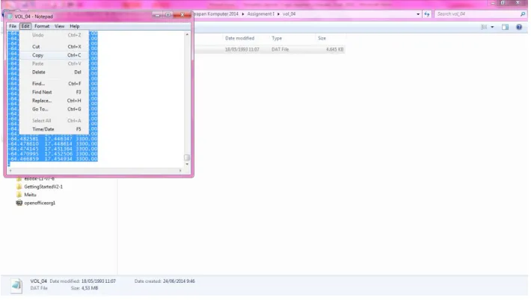Maximize the Explorer window
This screenshot has width=531, height=300.
point(503,3)
